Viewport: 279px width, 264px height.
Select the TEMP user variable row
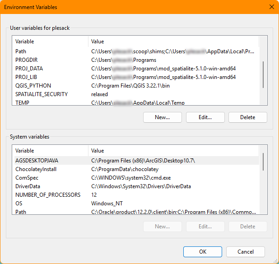(22, 102)
